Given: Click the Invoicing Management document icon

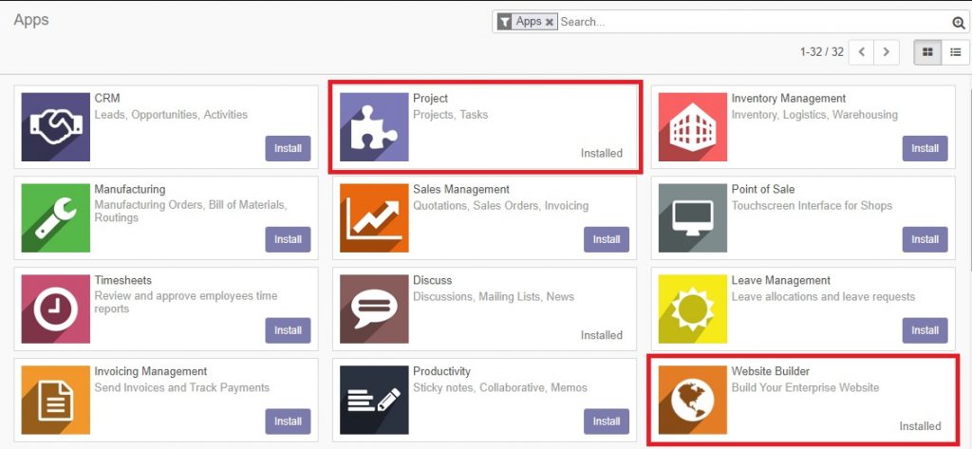Looking at the screenshot, I should (x=56, y=400).
